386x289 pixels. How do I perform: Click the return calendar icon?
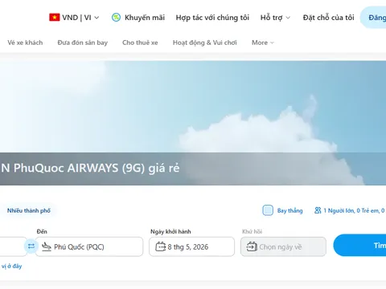pos(252,246)
